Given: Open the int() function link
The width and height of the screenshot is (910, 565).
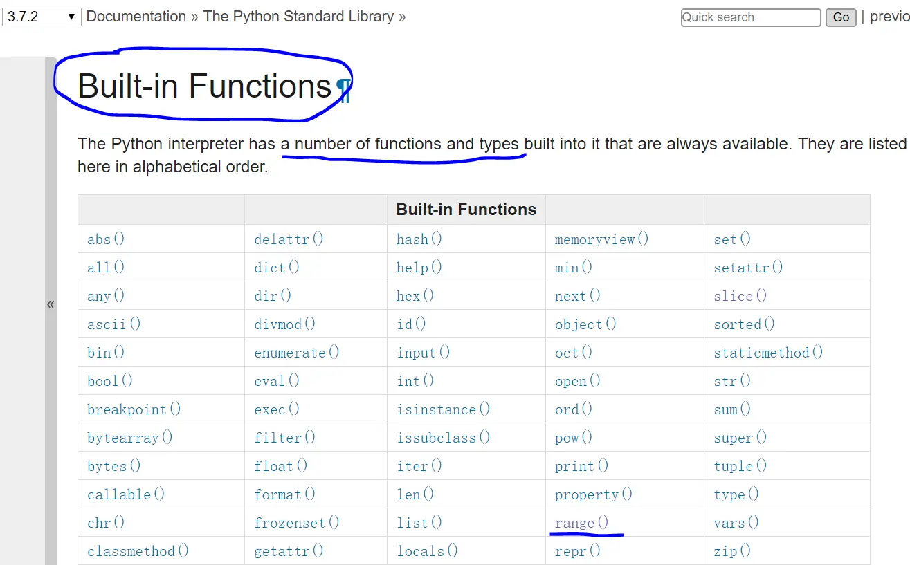Looking at the screenshot, I should 415,381.
